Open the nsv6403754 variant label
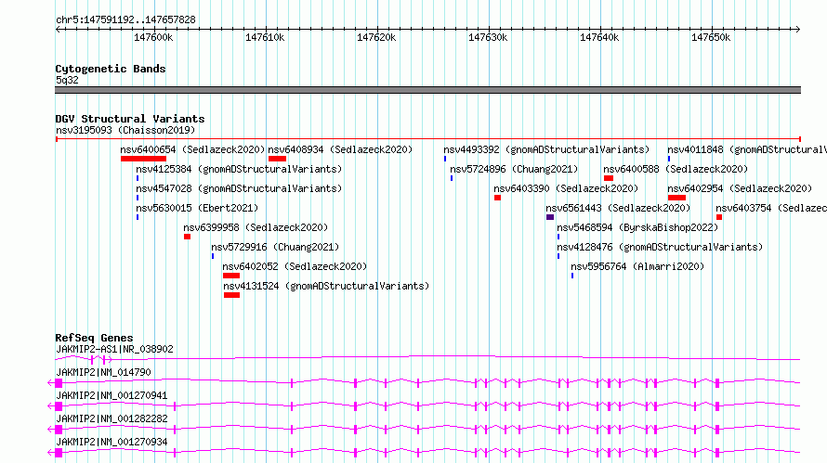 (771, 208)
